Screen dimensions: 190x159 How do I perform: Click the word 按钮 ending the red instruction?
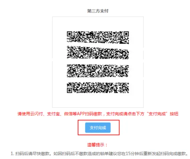(174, 114)
